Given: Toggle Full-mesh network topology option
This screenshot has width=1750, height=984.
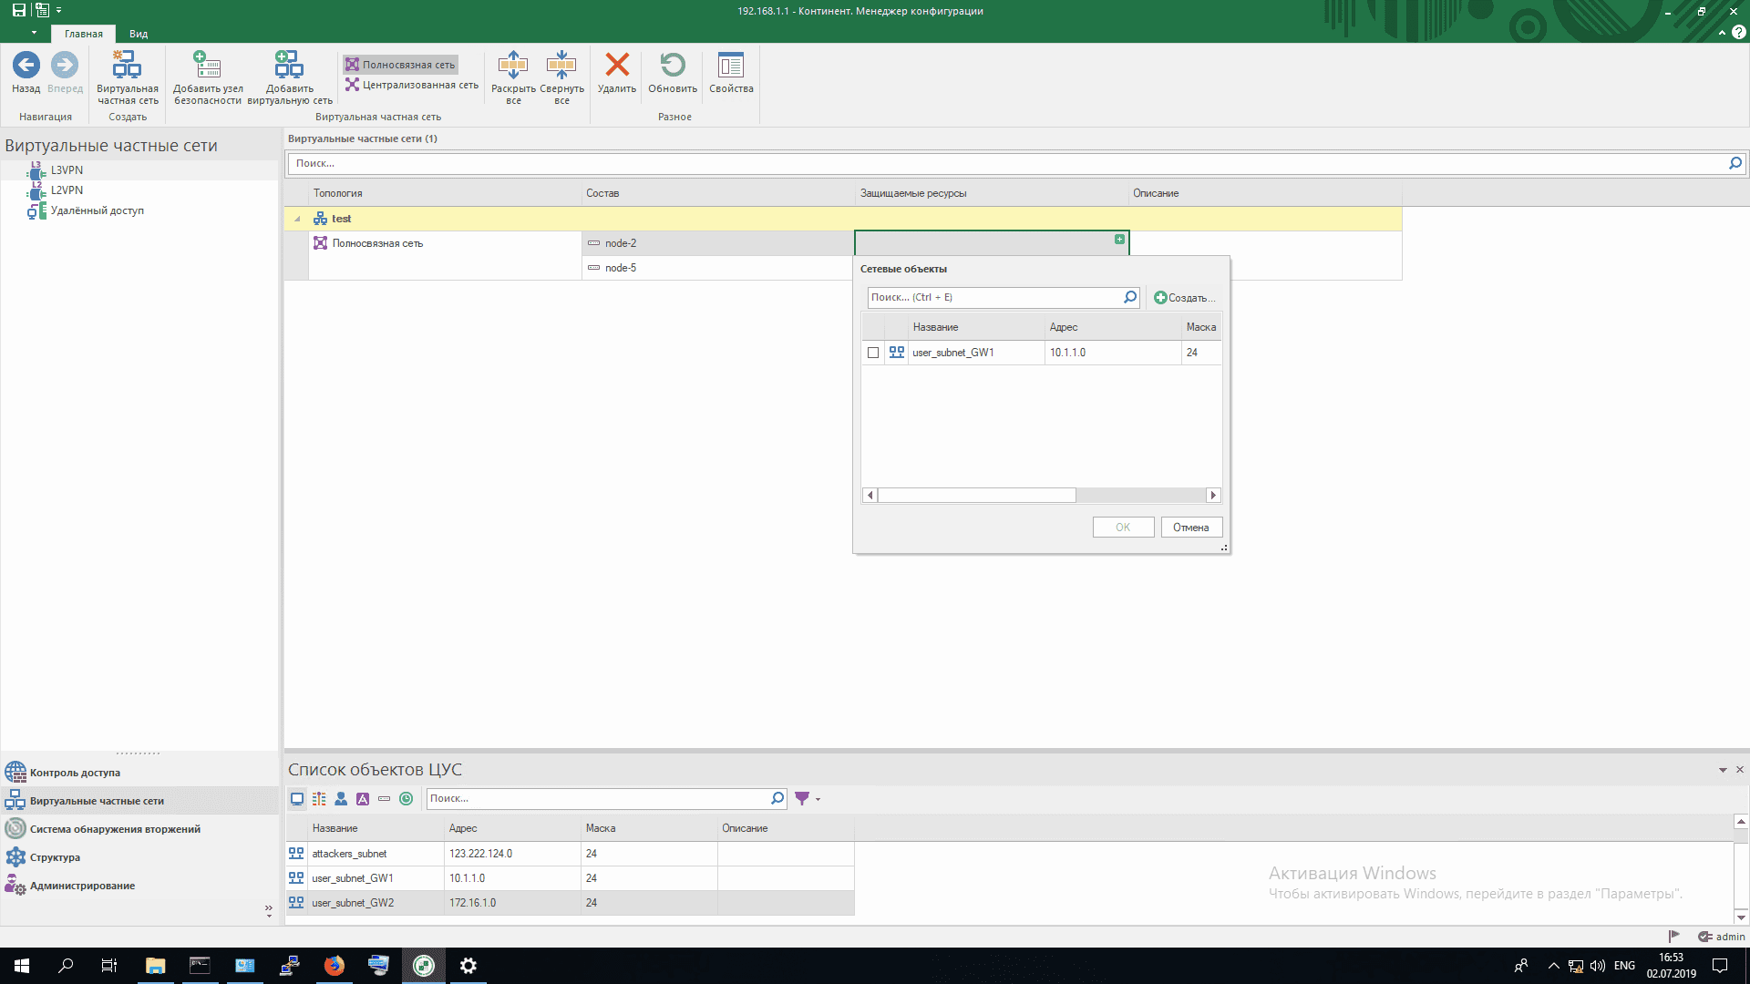Looking at the screenshot, I should [x=401, y=65].
